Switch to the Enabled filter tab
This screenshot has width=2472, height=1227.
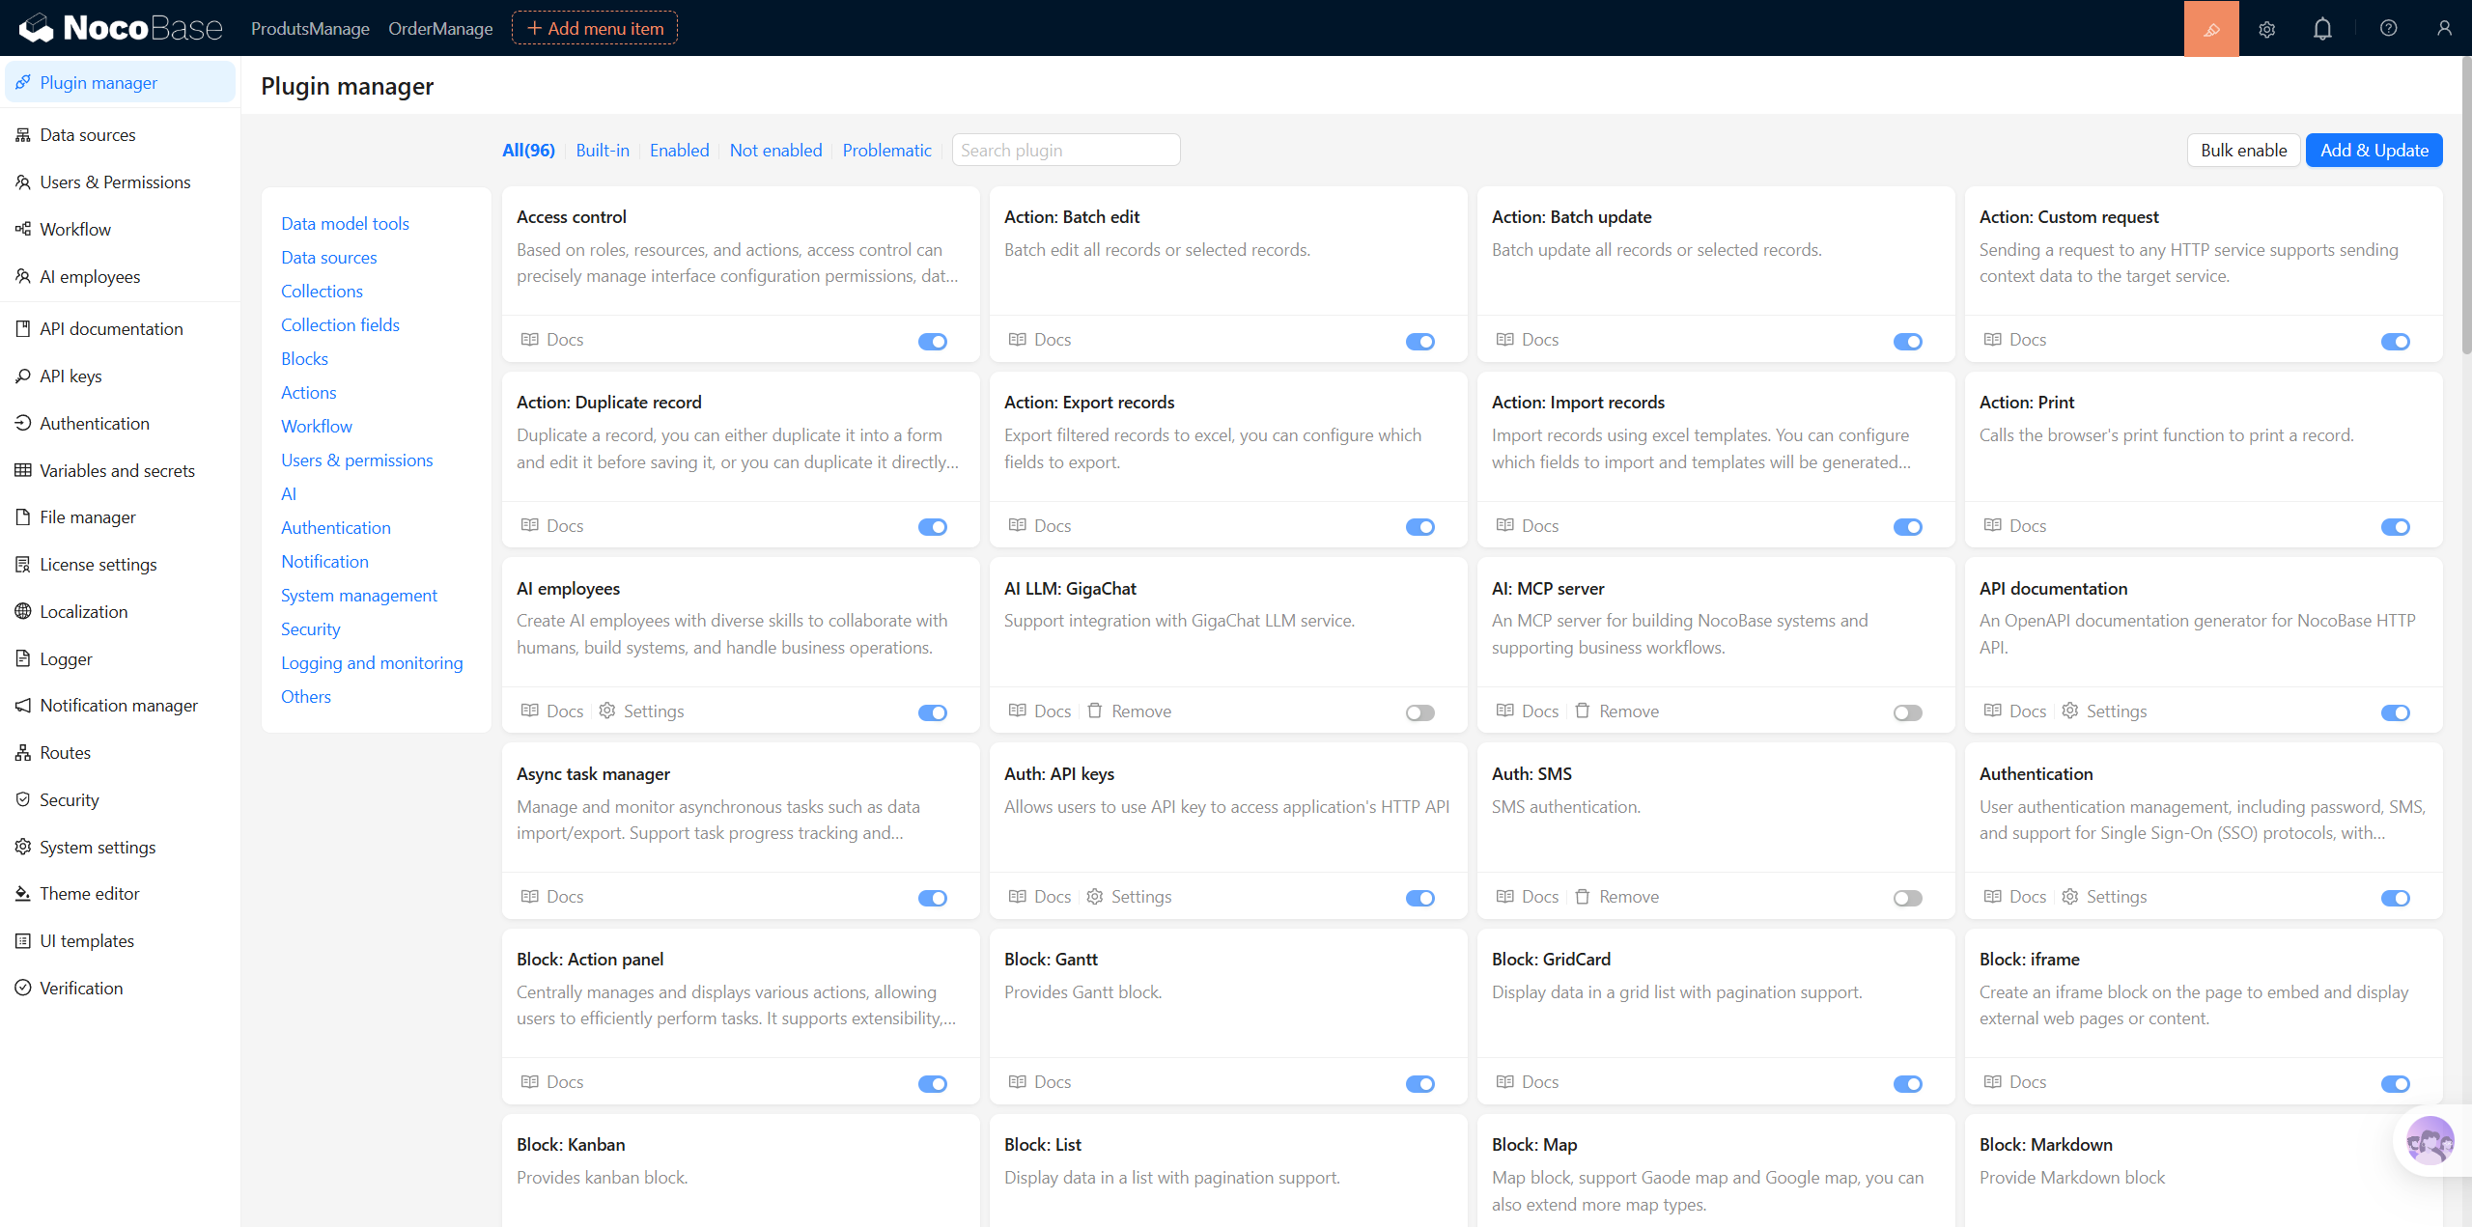(680, 150)
